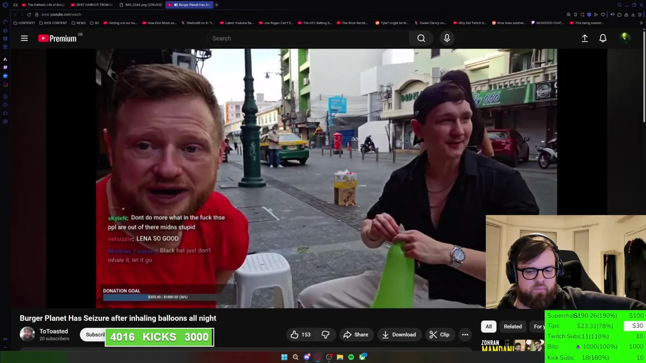Open browser easy setup menu icon
The image size is (646, 363).
[640, 15]
